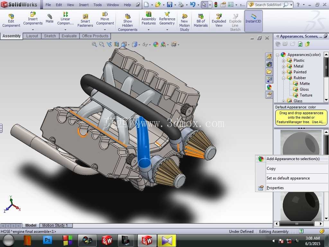The width and height of the screenshot is (329, 247).
Task: Open Smart Fasteners tool
Action: click(85, 20)
